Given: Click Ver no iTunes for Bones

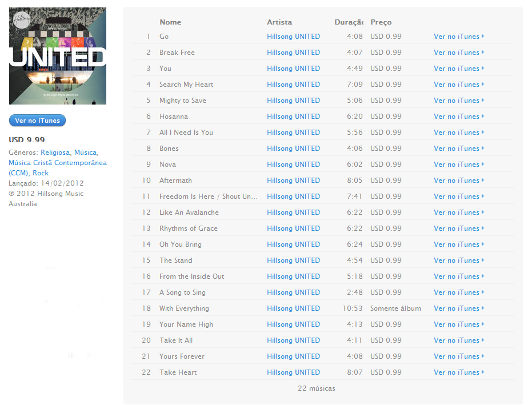Looking at the screenshot, I should [459, 148].
